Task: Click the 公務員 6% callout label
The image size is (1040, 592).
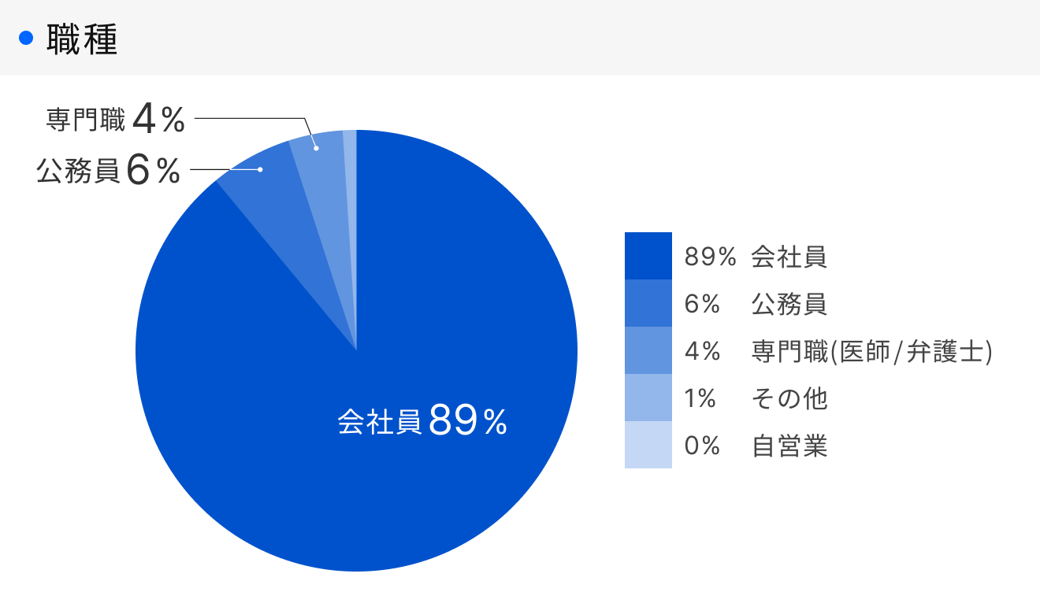Action: point(108,170)
